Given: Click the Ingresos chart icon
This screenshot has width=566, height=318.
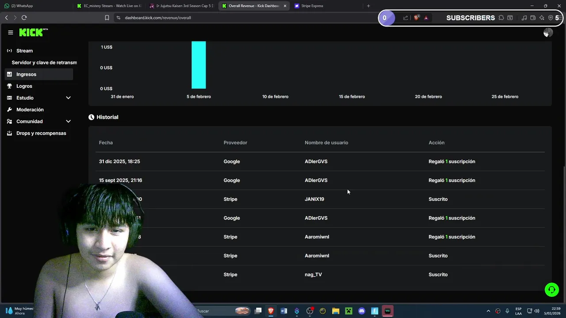Looking at the screenshot, I should 9,74.
